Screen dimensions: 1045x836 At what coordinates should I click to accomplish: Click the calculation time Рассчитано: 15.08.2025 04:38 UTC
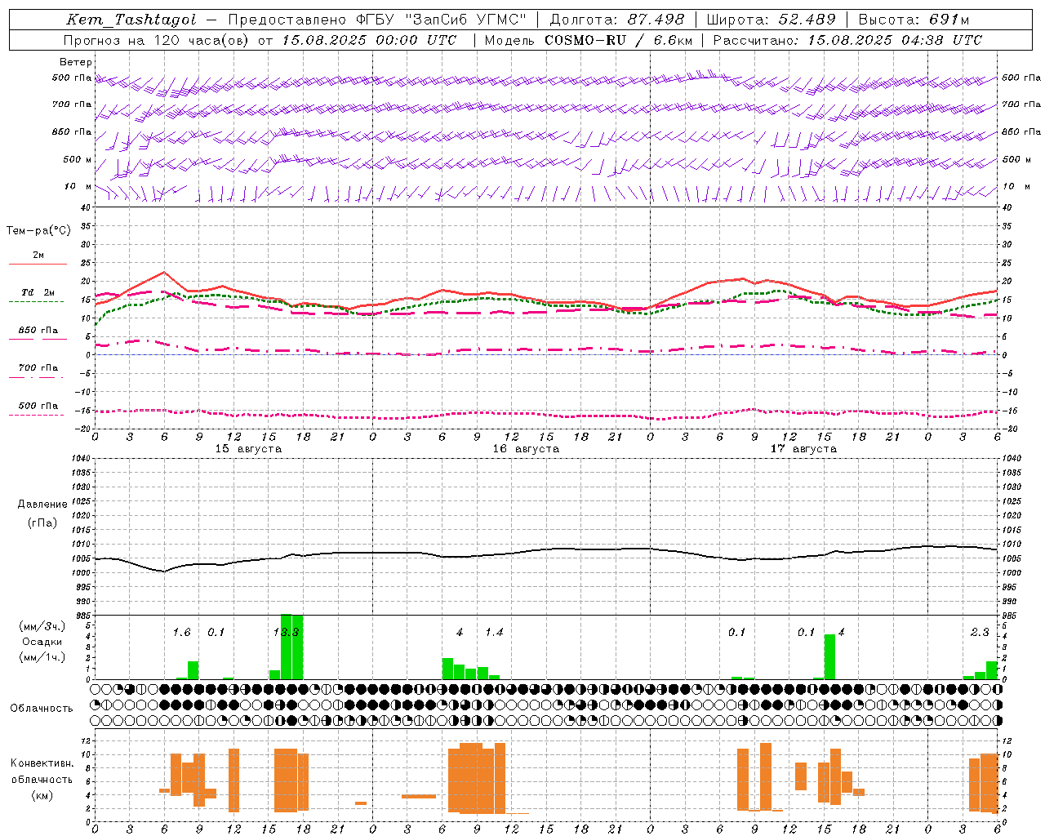click(x=847, y=40)
